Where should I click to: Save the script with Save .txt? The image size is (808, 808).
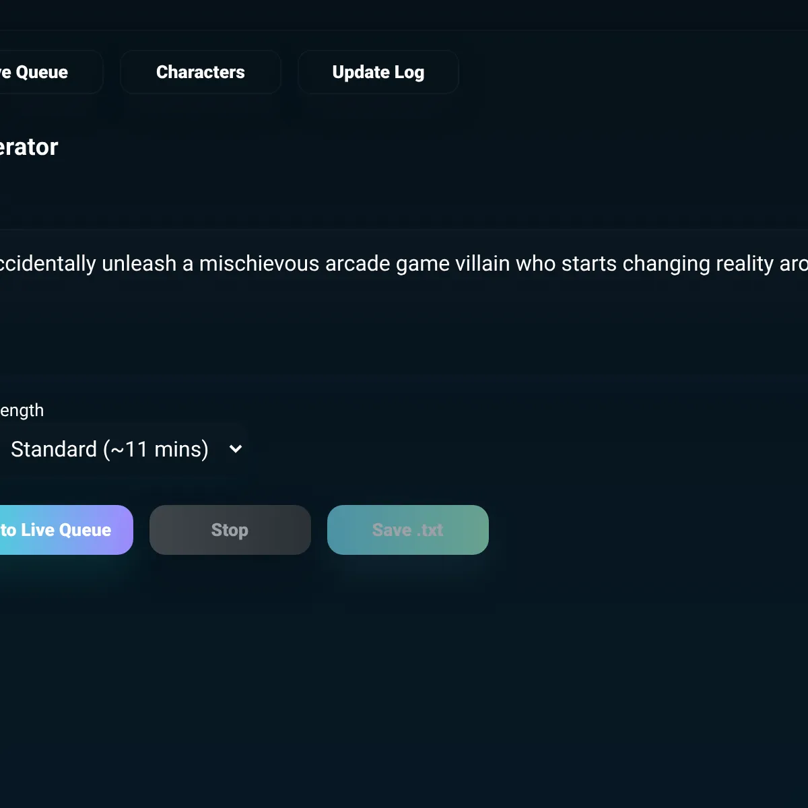(407, 530)
